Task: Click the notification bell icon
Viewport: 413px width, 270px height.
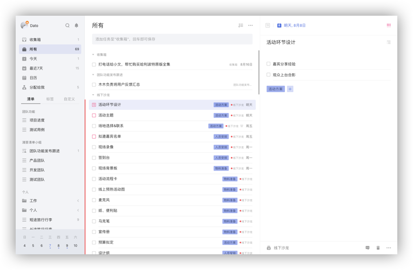Action: pyautogui.click(x=76, y=25)
